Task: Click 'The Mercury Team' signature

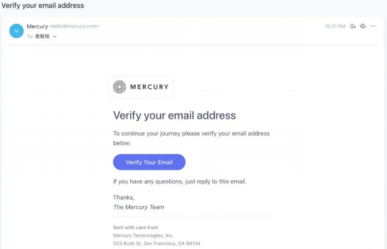Action: pos(138,206)
